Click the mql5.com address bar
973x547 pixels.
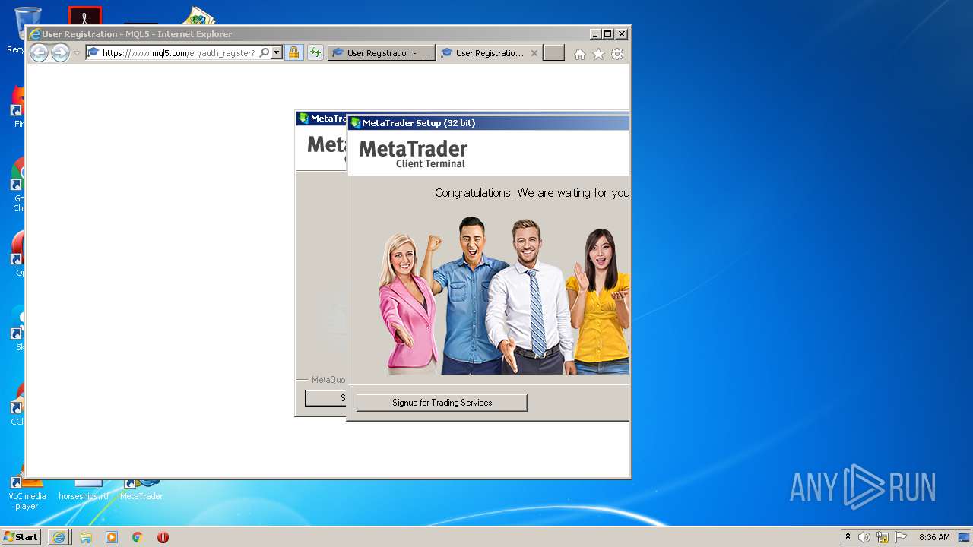pos(179,53)
